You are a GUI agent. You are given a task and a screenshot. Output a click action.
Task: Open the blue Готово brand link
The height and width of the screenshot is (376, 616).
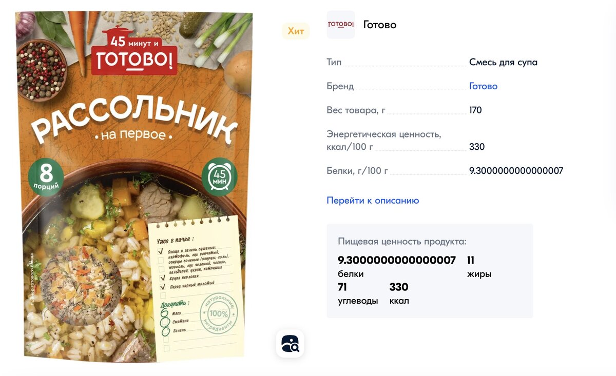pos(483,86)
